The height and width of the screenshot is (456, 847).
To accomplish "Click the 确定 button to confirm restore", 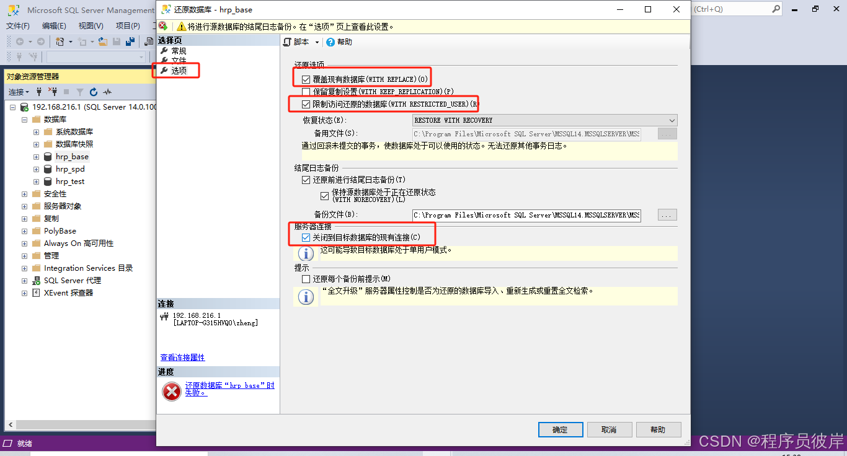I will coord(560,429).
